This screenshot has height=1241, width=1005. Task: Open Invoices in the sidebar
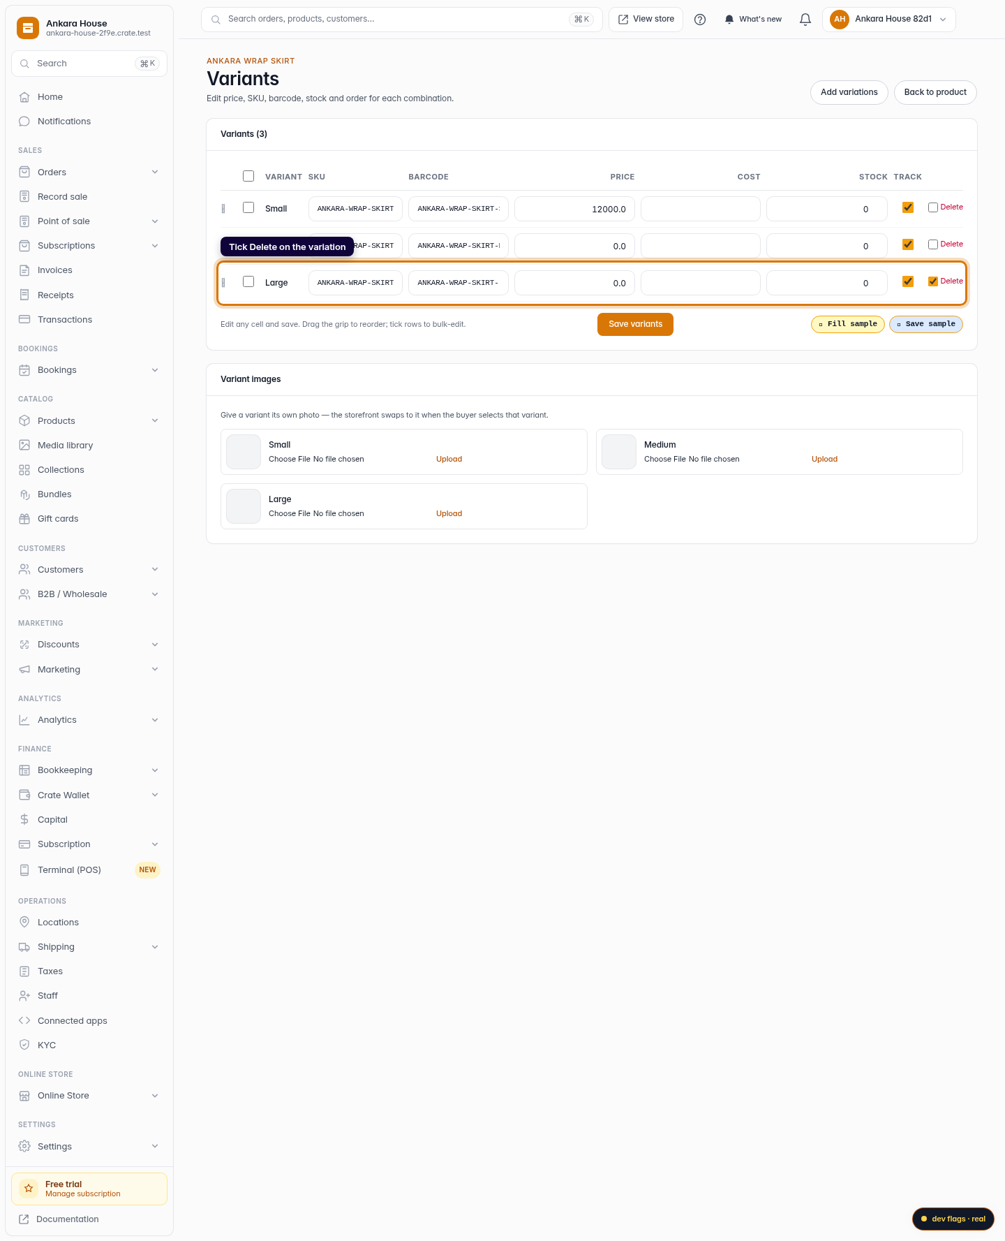(89, 270)
